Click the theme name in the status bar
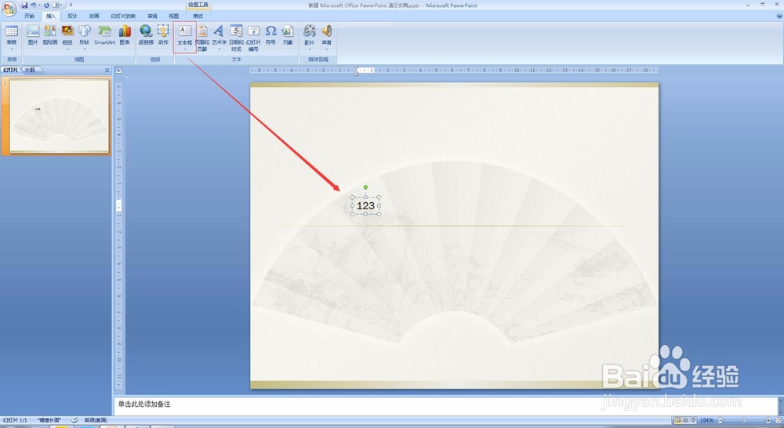Image resolution: width=784 pixels, height=428 pixels. click(x=49, y=420)
